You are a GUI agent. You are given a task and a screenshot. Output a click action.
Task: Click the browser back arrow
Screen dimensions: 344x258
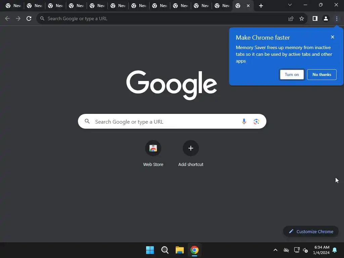(7, 19)
